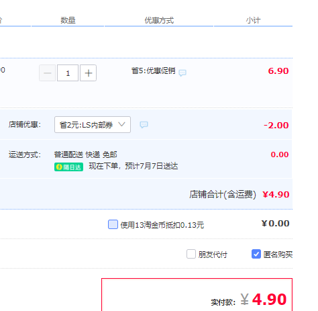Click the 优惠方式 column header
This screenshot has height=311, width=318.
(x=159, y=20)
